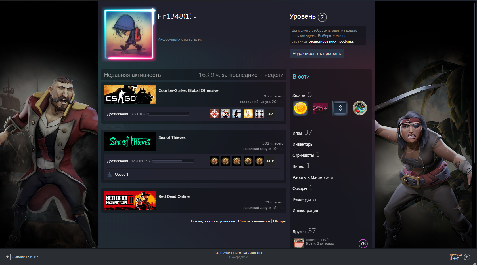This screenshot has width=477, height=265.
Task: Open the Counter-Strike: Global Offensive banner
Action: tap(130, 95)
